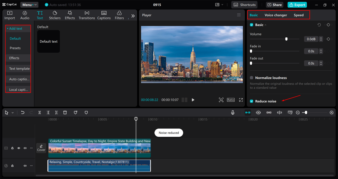Click the delete-right trim tool

(57, 113)
